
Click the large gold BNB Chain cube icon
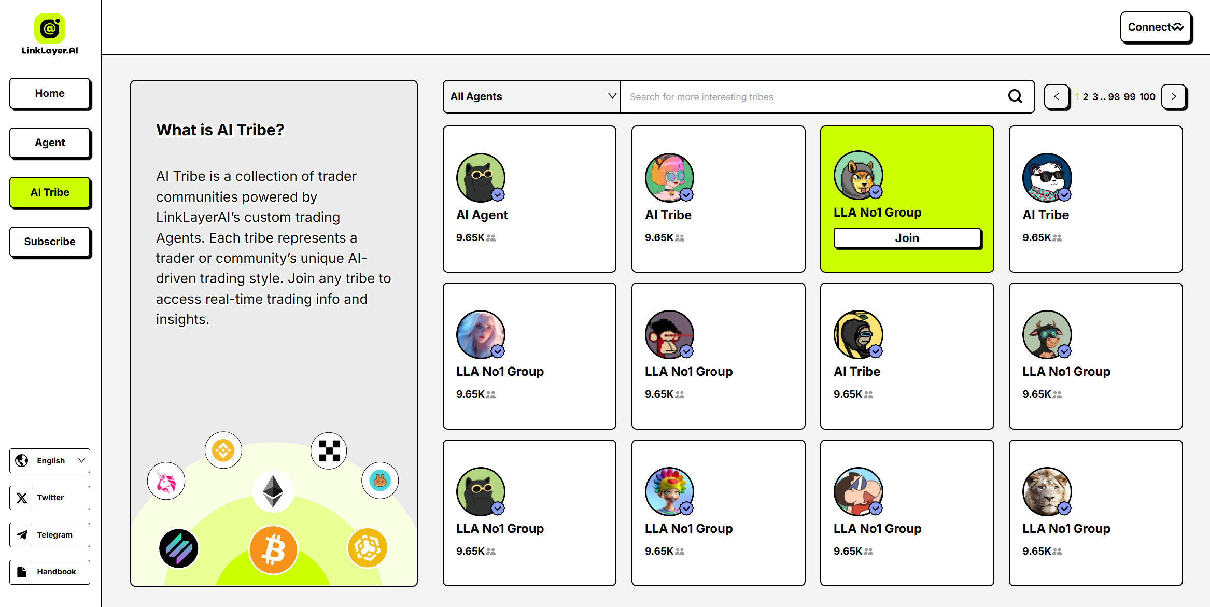tap(368, 548)
